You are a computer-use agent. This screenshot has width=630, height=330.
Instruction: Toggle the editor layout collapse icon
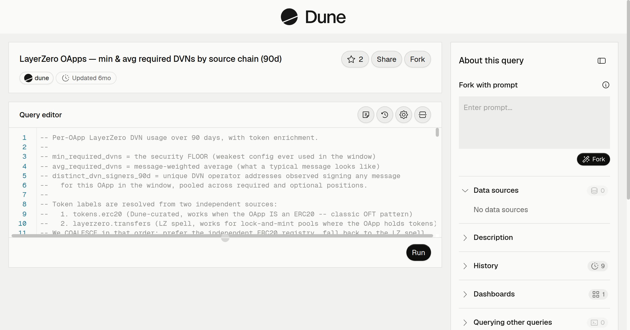point(423,115)
